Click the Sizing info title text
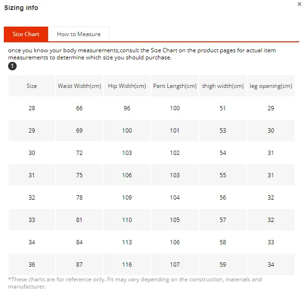The image size is (305, 298). click(x=21, y=8)
